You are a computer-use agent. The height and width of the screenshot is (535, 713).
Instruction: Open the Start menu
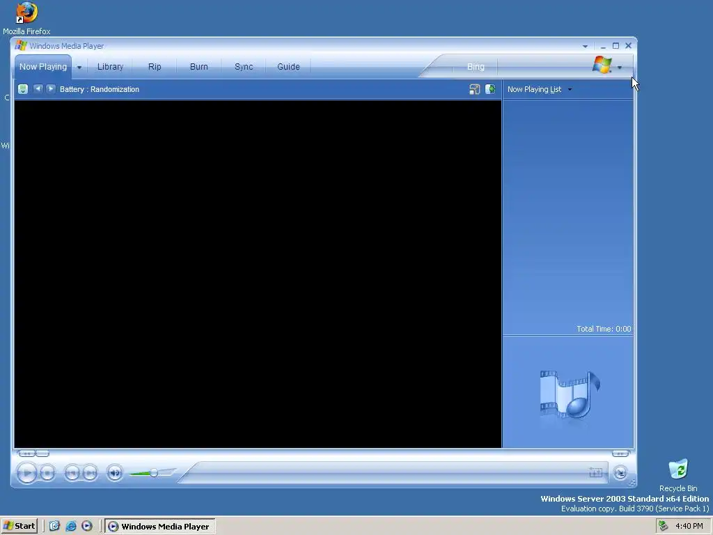pos(19,526)
